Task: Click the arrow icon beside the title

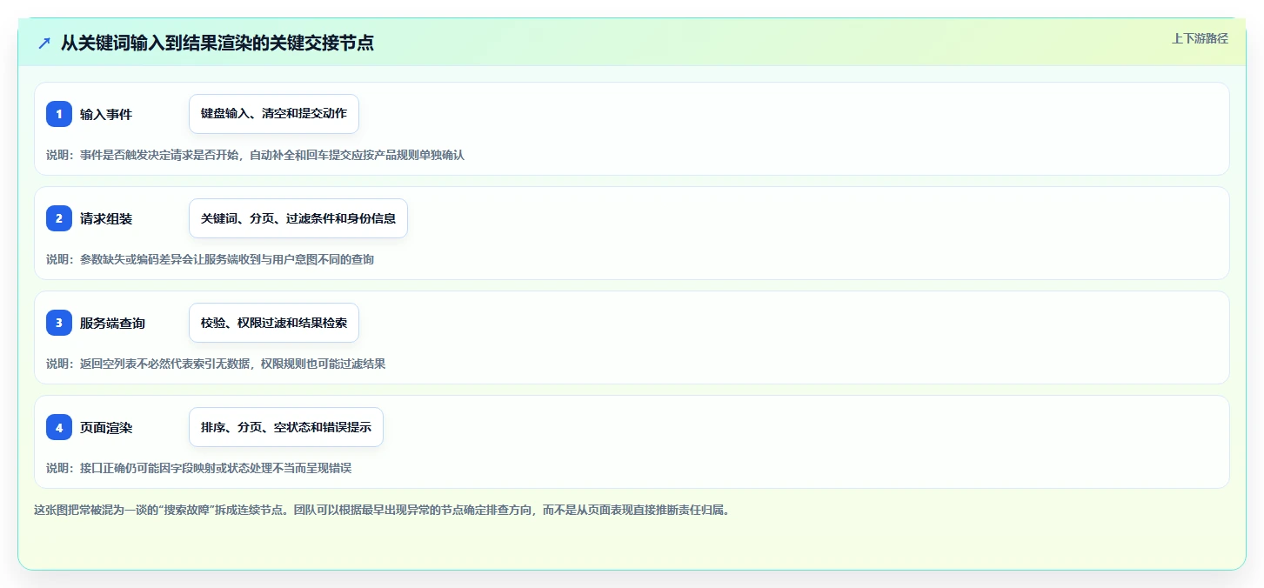Action: coord(44,43)
